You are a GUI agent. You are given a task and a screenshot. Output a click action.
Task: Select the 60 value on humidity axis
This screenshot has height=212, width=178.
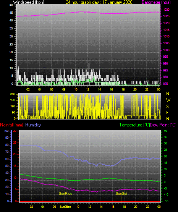(x=7, y=159)
